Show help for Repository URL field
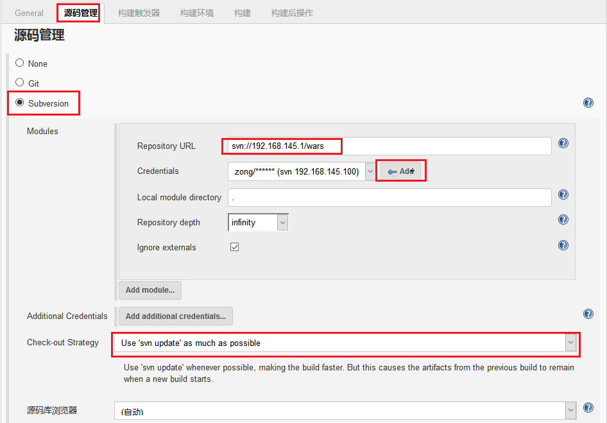Screen dimensions: 607x423 (563, 143)
